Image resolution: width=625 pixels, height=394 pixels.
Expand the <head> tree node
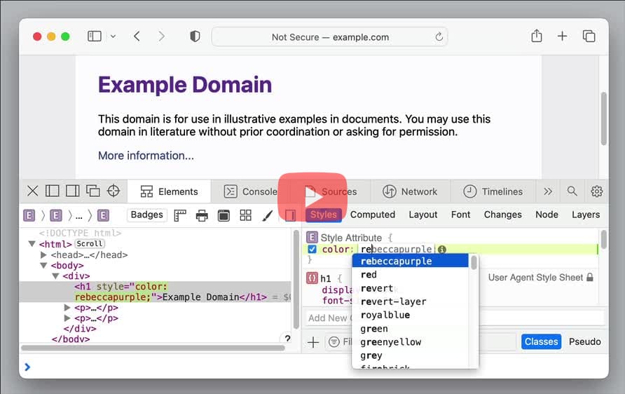[x=44, y=254]
